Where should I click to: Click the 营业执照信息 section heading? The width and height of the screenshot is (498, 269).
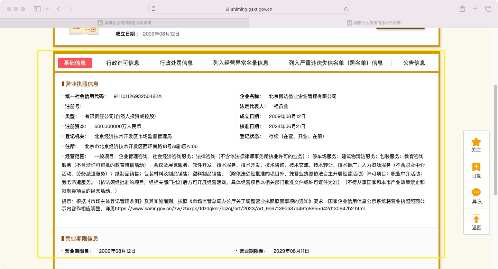(x=82, y=84)
